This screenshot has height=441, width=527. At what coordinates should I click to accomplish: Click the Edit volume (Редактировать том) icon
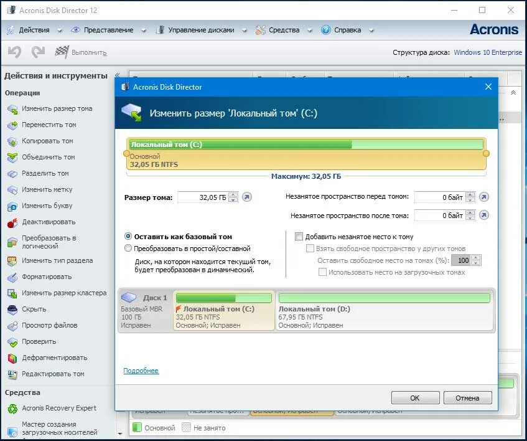(x=12, y=374)
